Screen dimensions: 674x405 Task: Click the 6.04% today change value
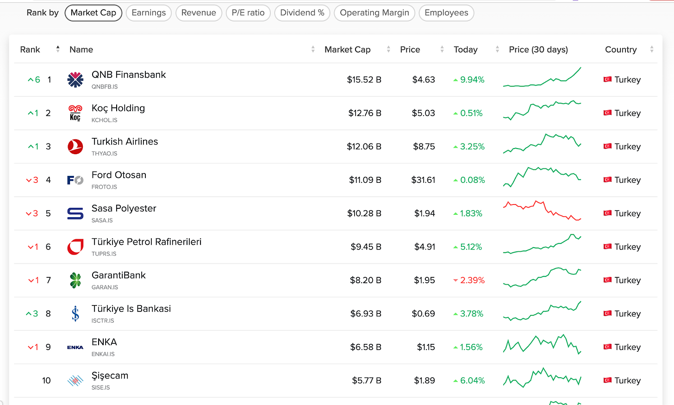[473, 380]
